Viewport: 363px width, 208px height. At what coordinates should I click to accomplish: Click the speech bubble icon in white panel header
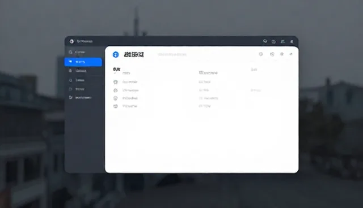261,54
